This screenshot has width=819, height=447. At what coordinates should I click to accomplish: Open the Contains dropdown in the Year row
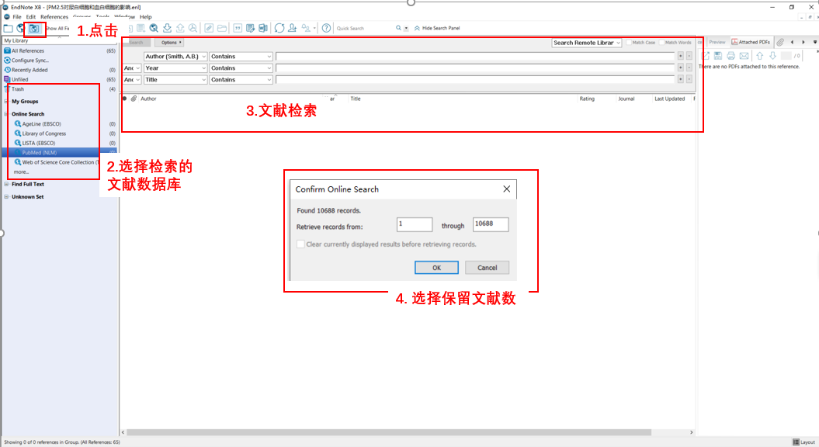(241, 68)
